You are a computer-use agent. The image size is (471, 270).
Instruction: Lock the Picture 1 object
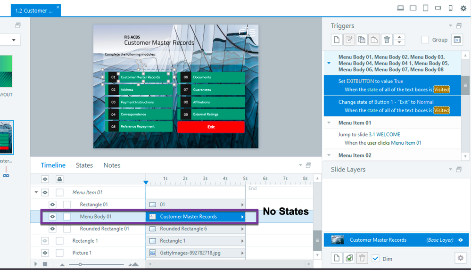pyautogui.click(x=59, y=253)
